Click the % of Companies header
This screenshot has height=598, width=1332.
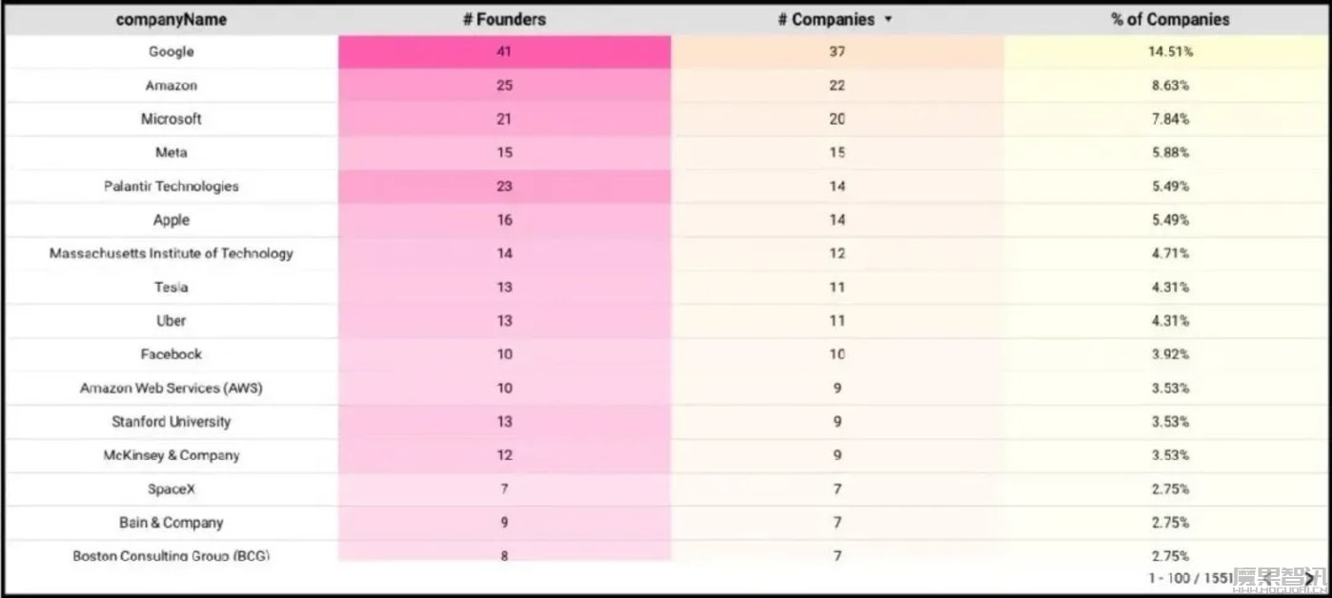(x=1170, y=19)
